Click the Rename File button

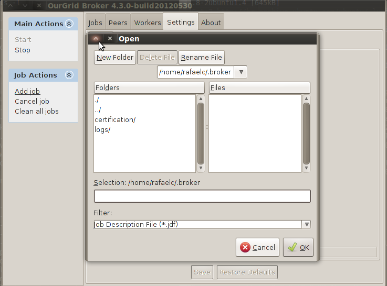tap(202, 58)
